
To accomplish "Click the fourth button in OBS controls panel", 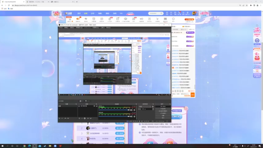I will [163, 113].
